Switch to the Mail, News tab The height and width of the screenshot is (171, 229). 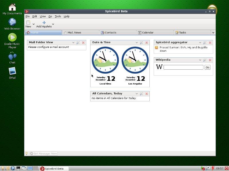pos(80,33)
